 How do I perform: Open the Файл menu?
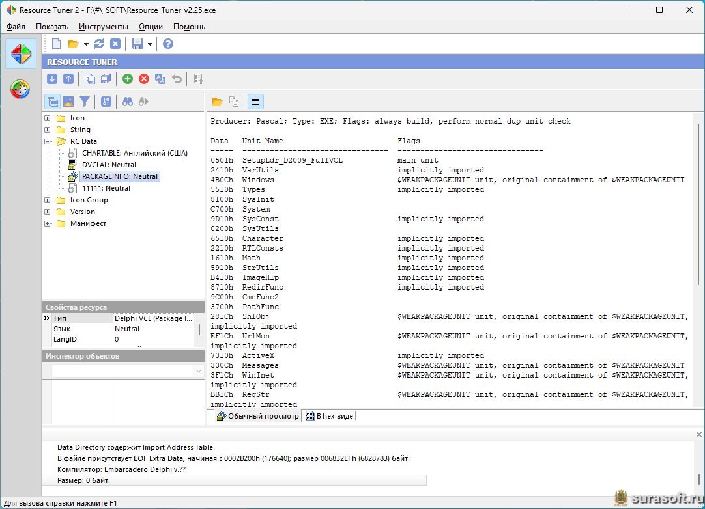point(16,27)
